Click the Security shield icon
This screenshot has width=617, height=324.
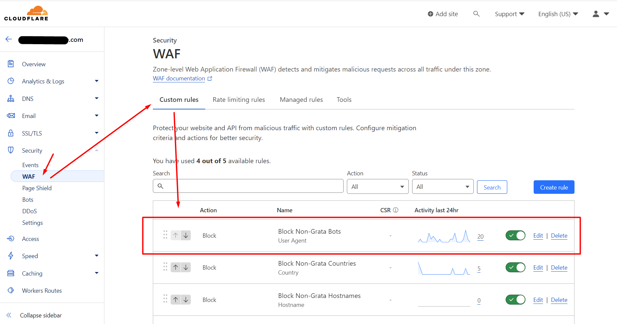point(11,150)
